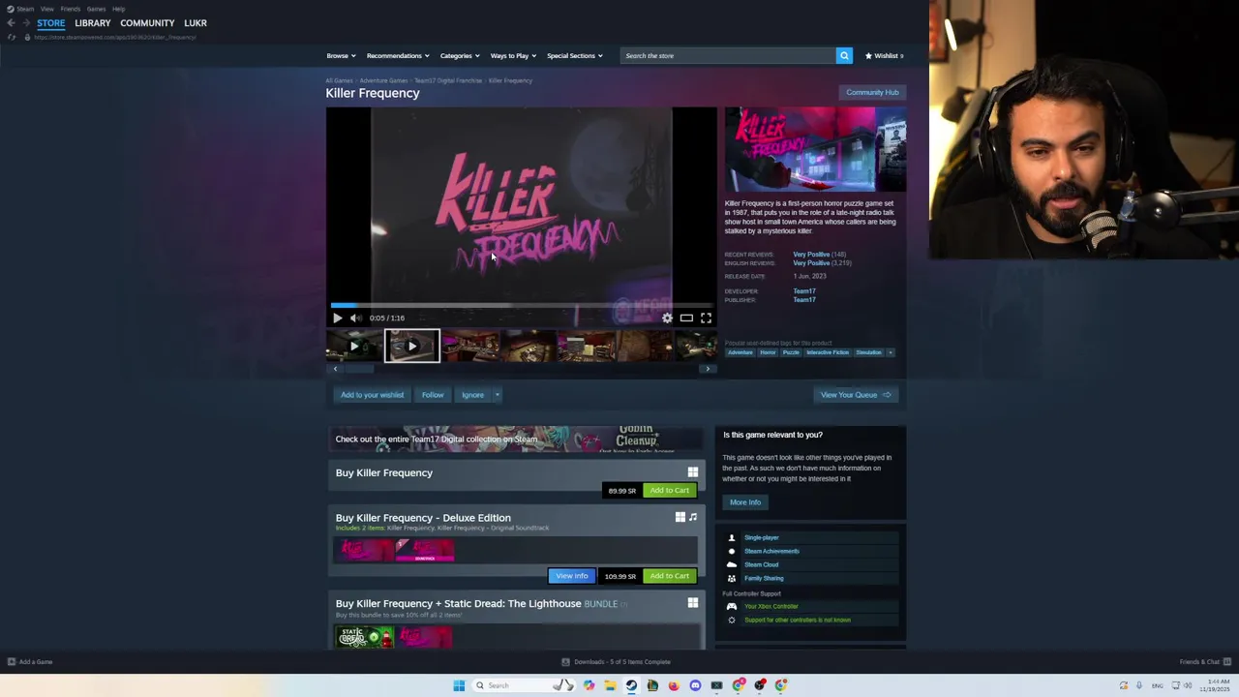Open the Family Sharing feature link
1239x697 pixels.
pyautogui.click(x=764, y=578)
